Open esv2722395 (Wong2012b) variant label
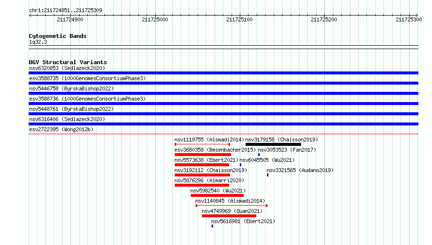 (x=61, y=129)
